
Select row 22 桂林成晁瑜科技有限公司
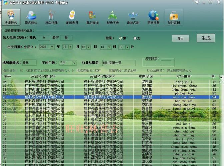point(110,105)
